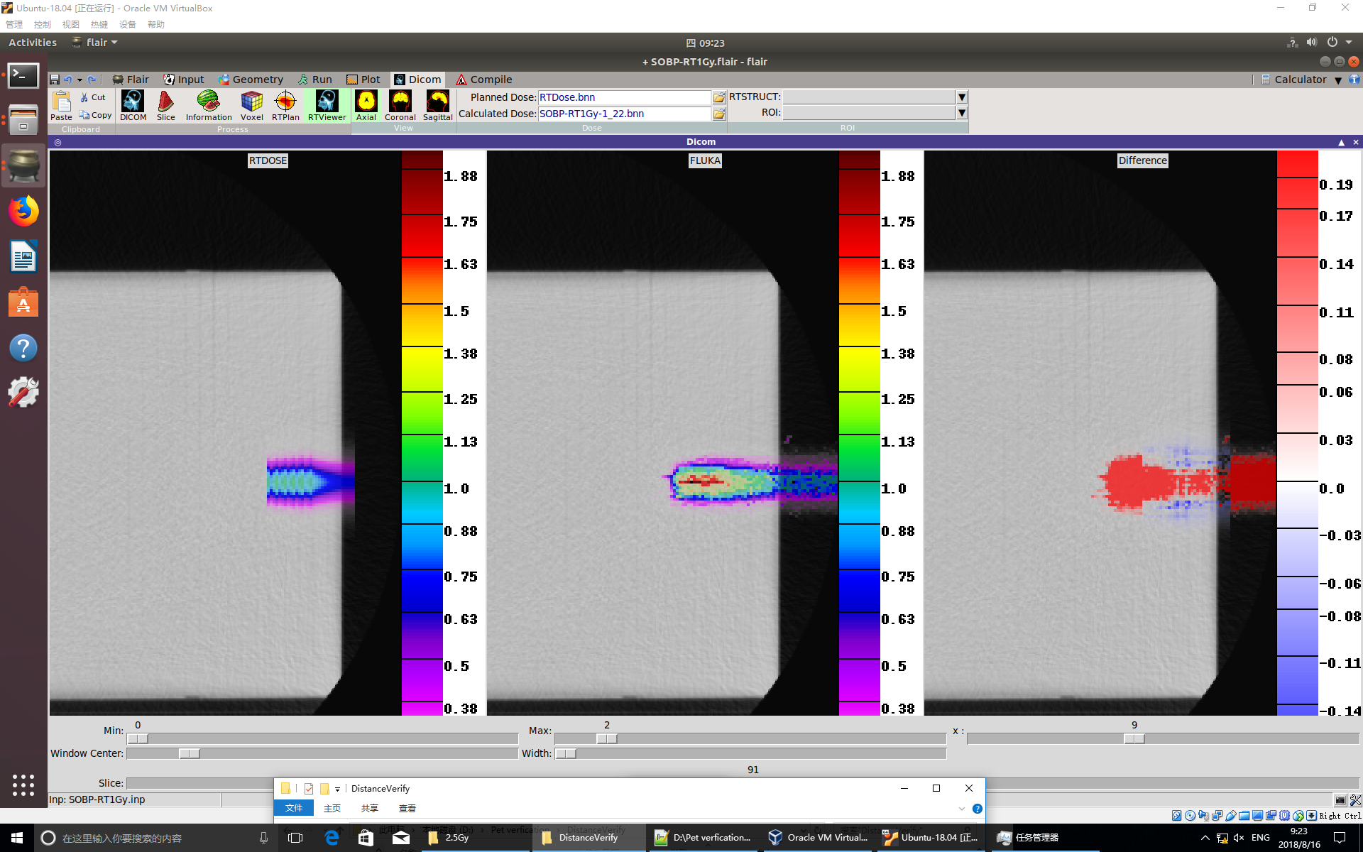This screenshot has height=852, width=1363.
Task: Open the DICOM processing tool
Action: point(133,105)
